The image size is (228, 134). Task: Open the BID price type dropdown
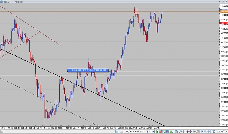(143, 131)
